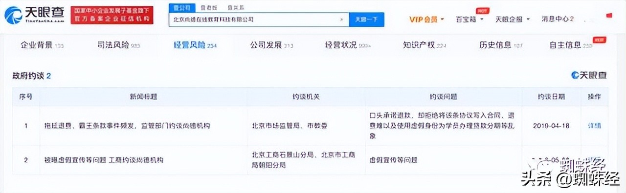The width and height of the screenshot is (626, 193).
Task: Open the 自主信息 section tab
Action: click(x=571, y=45)
